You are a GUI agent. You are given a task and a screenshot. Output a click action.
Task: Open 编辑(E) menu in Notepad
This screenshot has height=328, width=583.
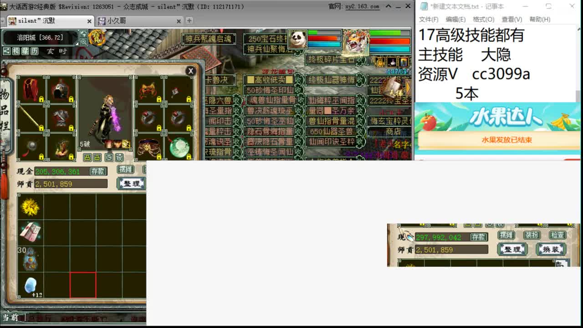tap(455, 19)
